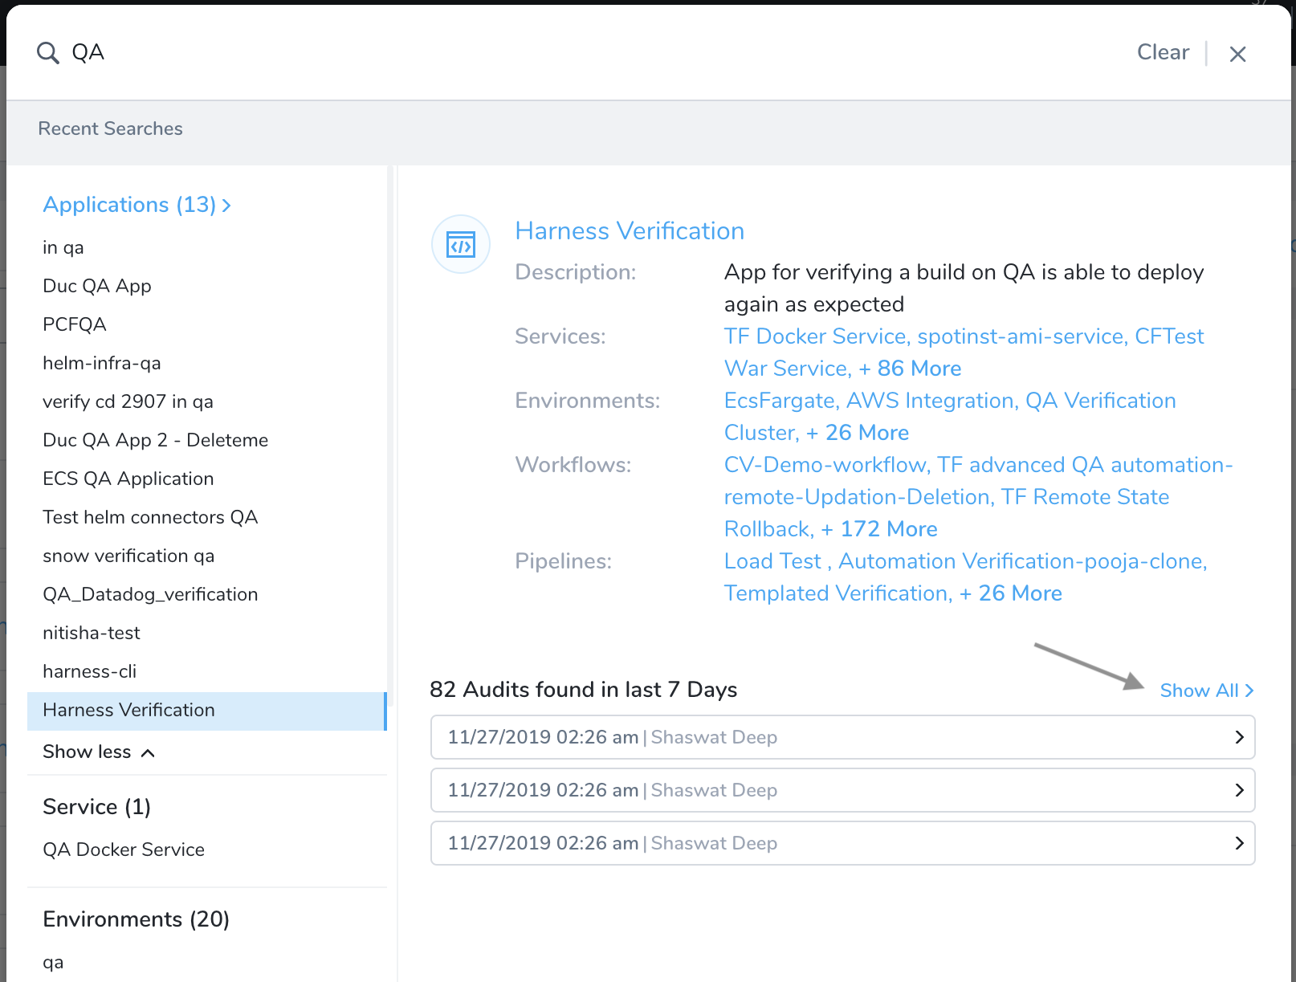This screenshot has width=1296, height=982.
Task: Select harness-cli application
Action: [x=90, y=671]
